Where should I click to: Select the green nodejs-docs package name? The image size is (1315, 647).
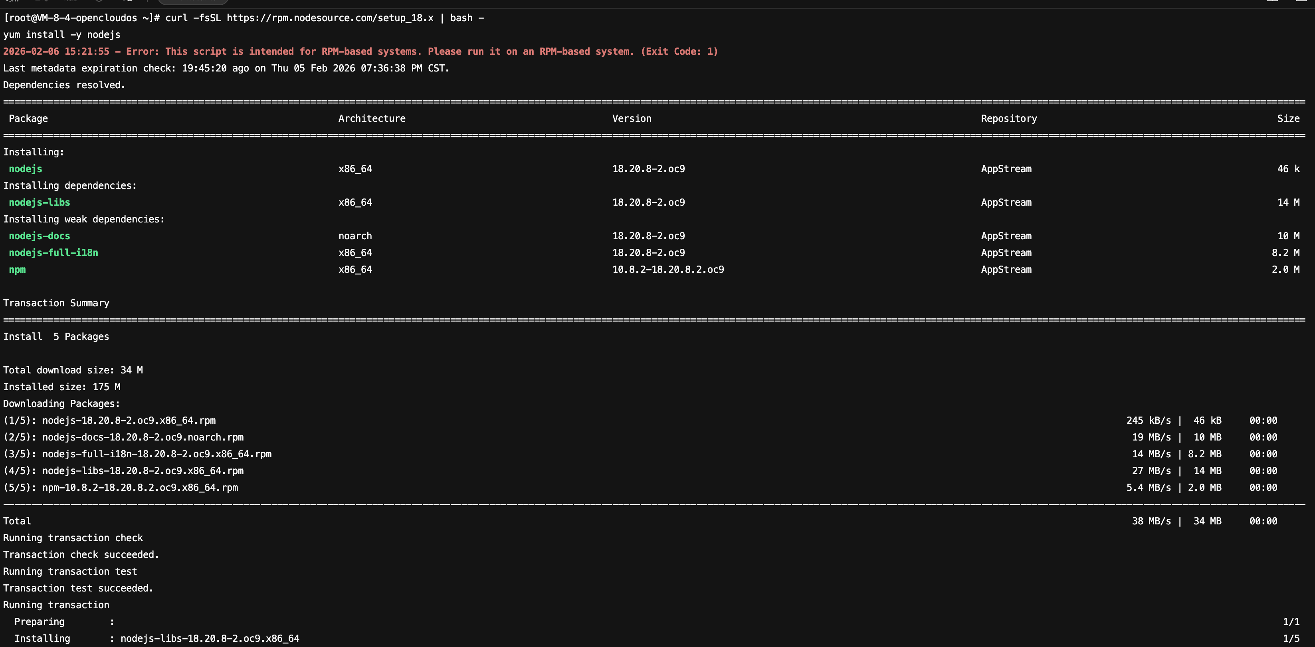pos(39,236)
